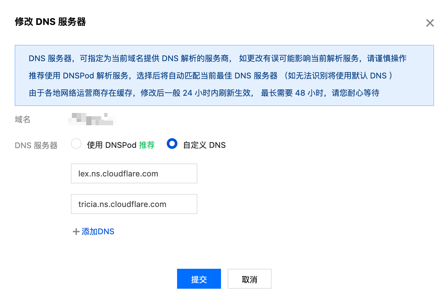Click the green 推荐 label
Screen dimensions: 446x303
pyautogui.click(x=147, y=145)
